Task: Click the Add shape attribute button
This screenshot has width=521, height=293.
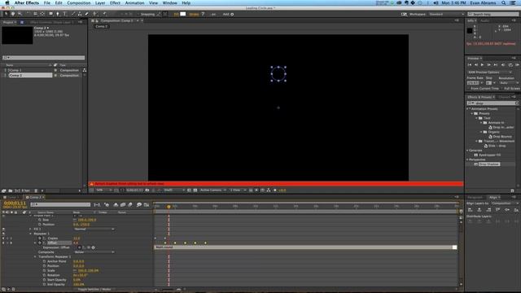Action: 232,15
